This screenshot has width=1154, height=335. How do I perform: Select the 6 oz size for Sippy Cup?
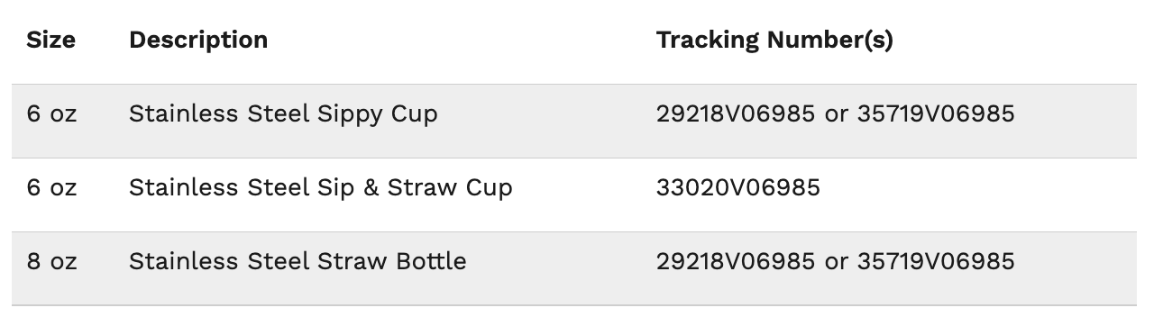(51, 113)
